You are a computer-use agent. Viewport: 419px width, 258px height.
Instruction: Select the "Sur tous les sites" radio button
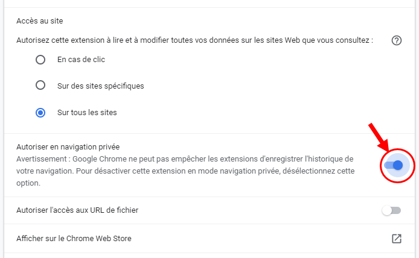point(40,112)
